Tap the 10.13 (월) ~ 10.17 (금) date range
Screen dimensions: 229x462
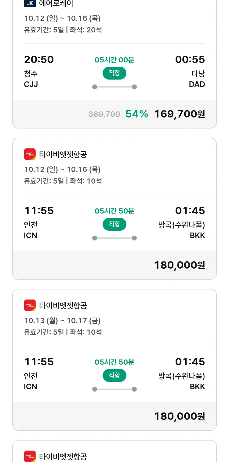click(x=62, y=321)
